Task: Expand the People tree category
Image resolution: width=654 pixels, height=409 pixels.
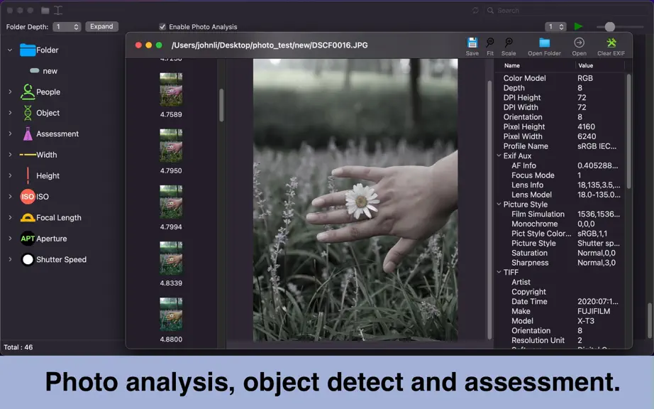Action: point(10,92)
